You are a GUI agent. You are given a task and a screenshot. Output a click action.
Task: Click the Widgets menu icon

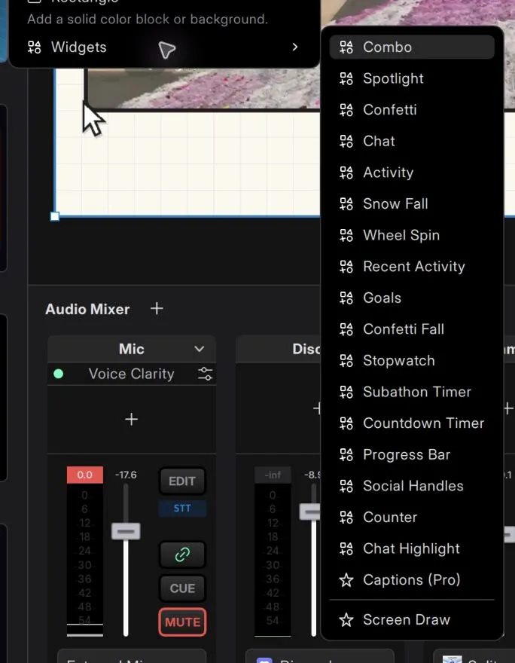(34, 47)
